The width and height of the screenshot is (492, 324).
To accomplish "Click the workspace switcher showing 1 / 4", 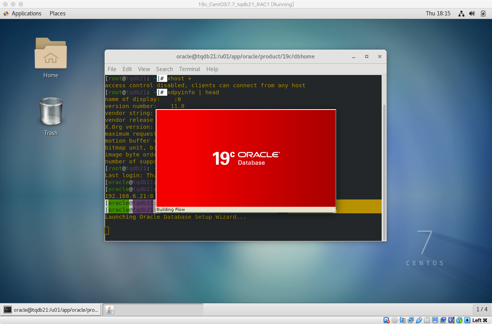I will [482, 309].
